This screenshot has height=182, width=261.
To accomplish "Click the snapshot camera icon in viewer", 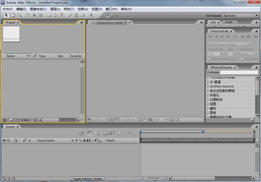I will (x=140, y=120).
